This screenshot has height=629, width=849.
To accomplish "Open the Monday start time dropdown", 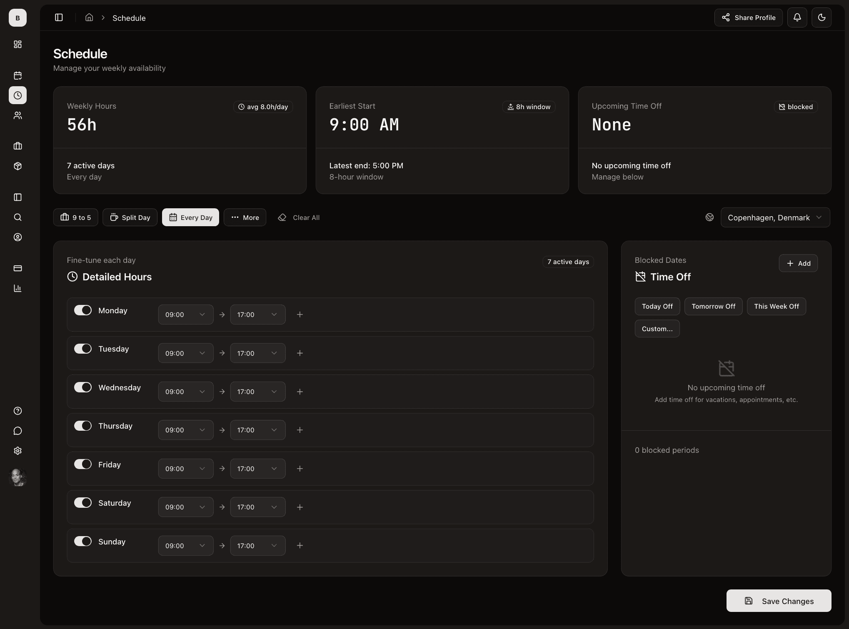I will 185,314.
